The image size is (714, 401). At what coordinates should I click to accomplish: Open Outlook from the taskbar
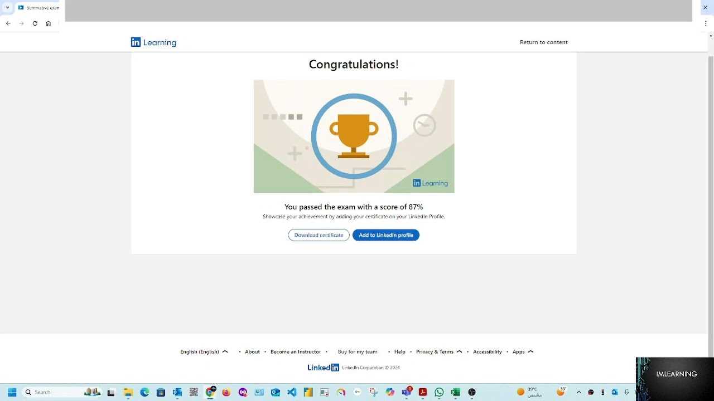tap(177, 392)
